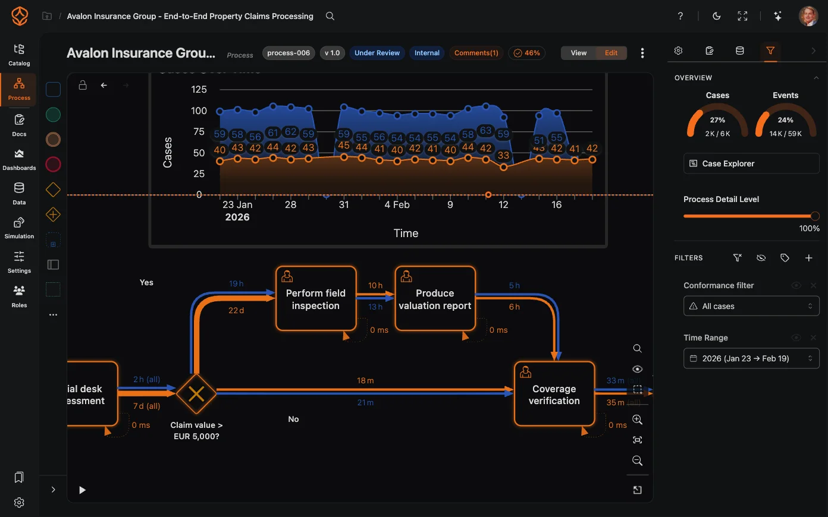Collapse the Overview section
Screen dimensions: 828x517
(x=815, y=78)
